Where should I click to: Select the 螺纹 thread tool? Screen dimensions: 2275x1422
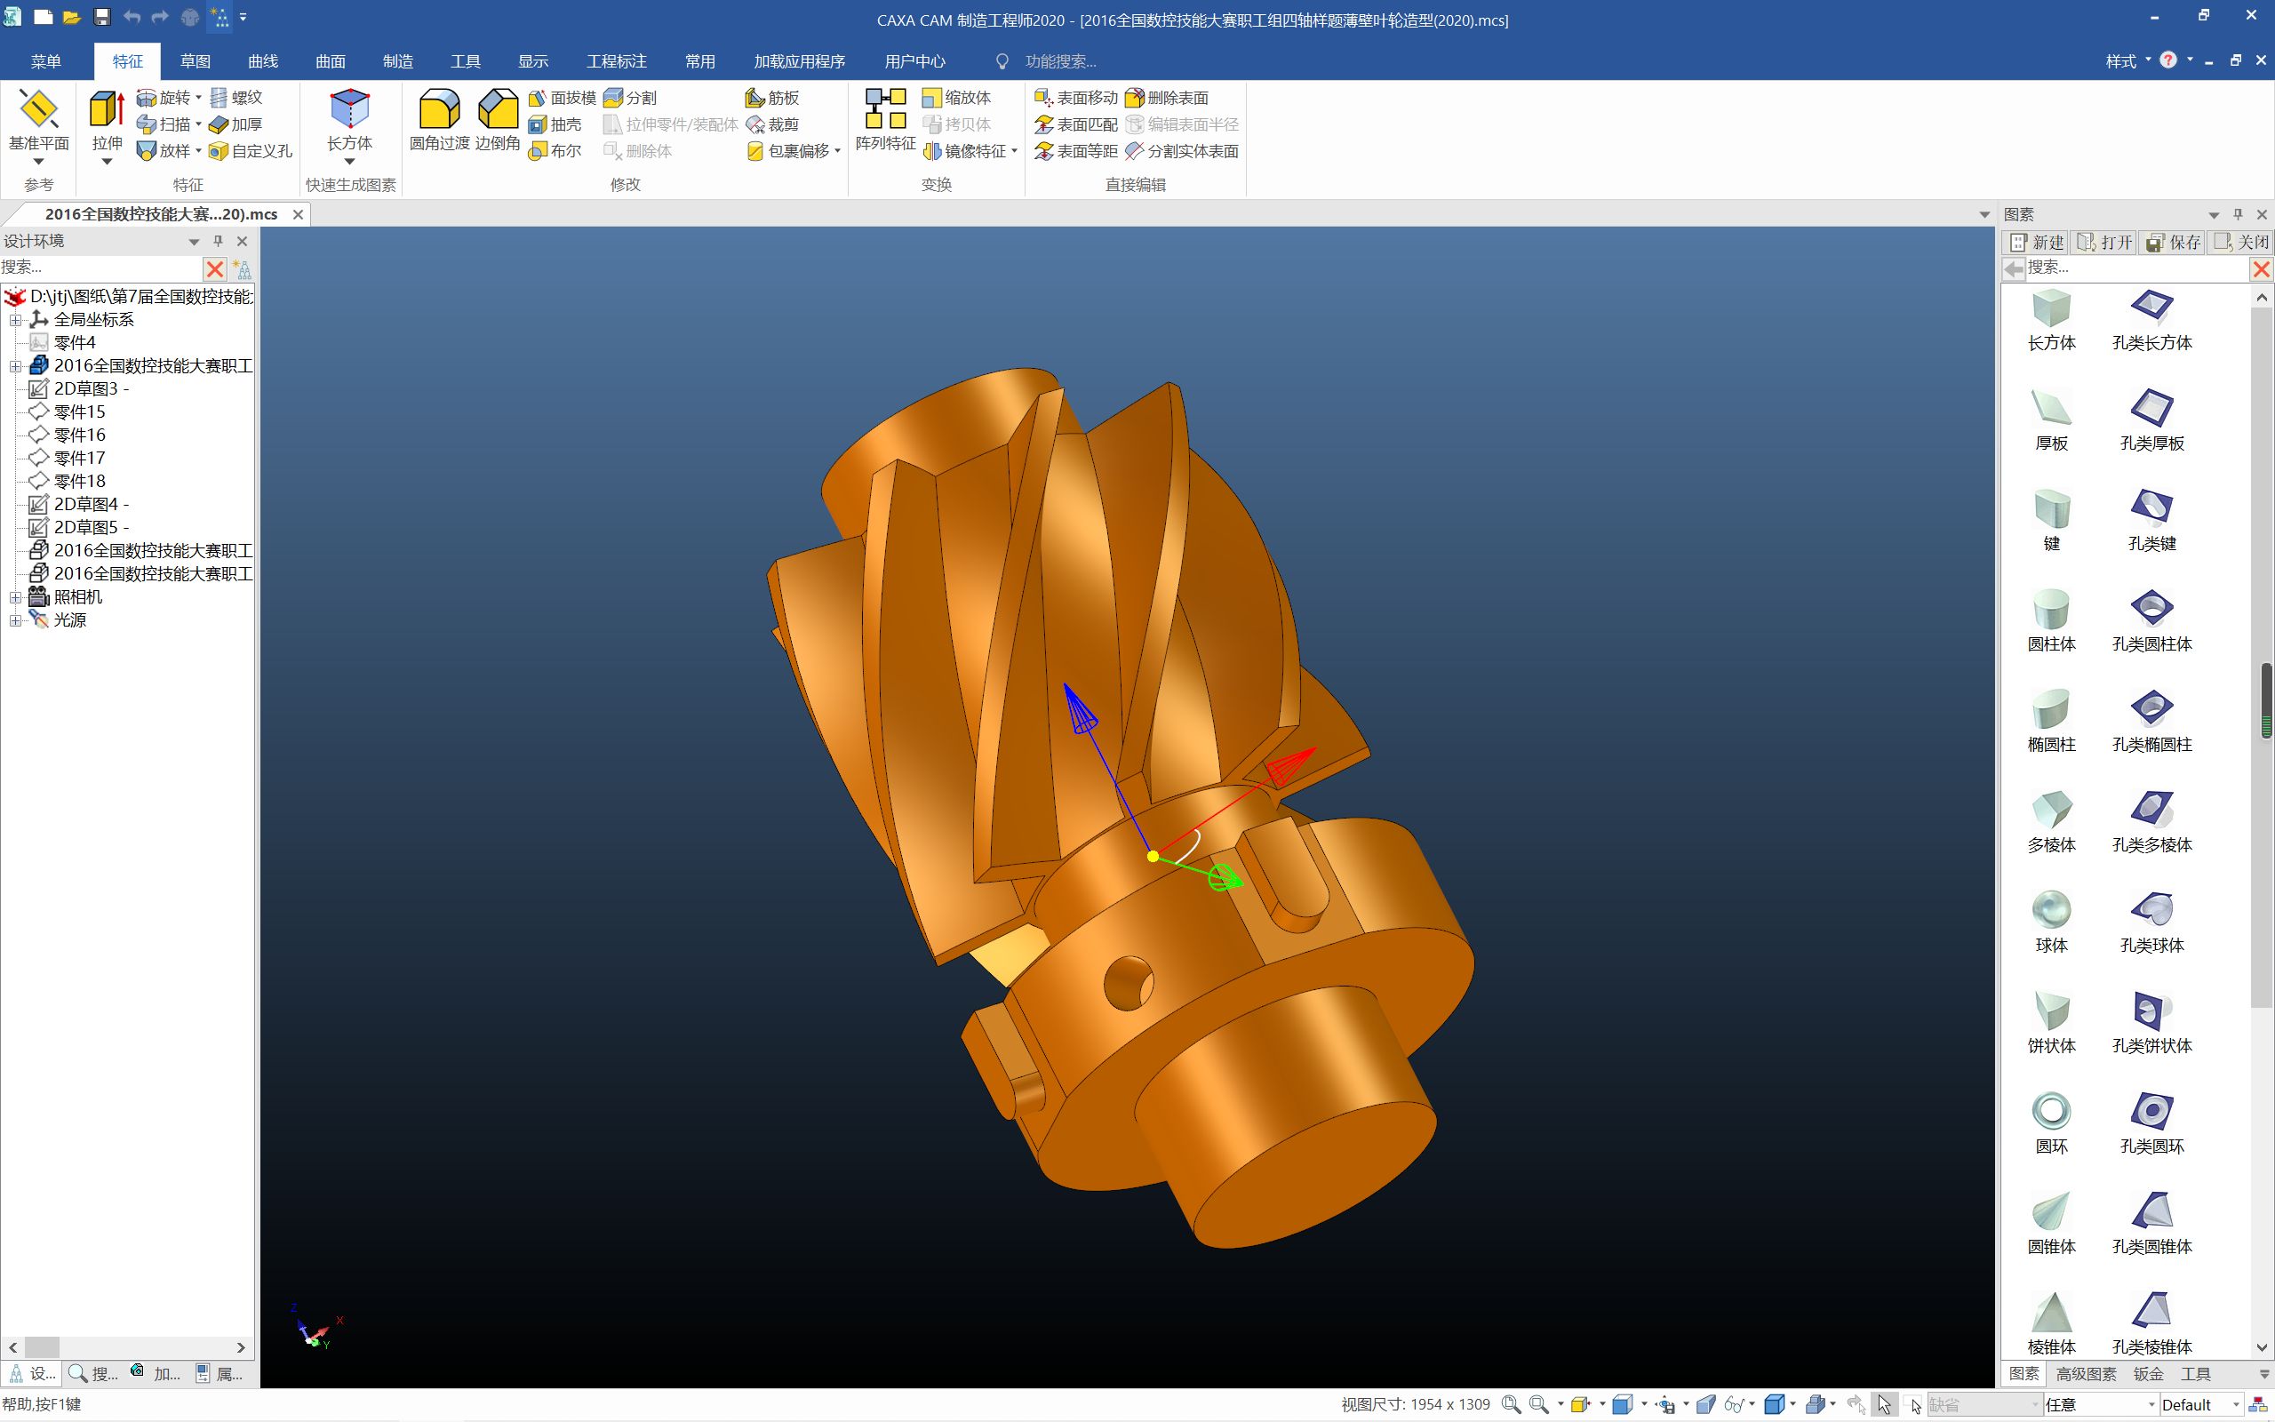[237, 98]
